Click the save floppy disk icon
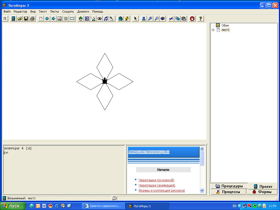Viewport: 280px width, 210px height. coord(26,19)
